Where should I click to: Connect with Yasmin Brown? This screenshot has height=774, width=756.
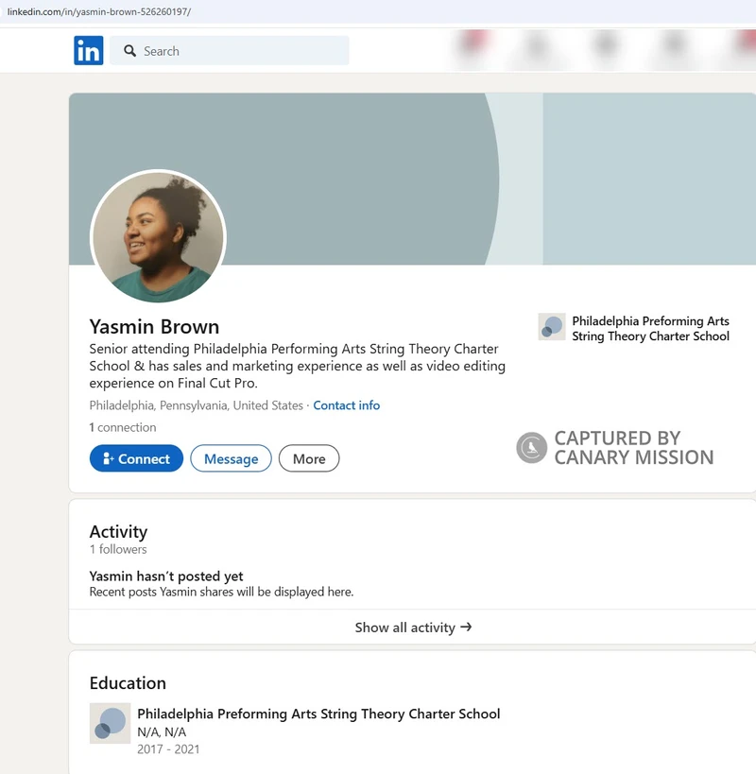point(136,458)
